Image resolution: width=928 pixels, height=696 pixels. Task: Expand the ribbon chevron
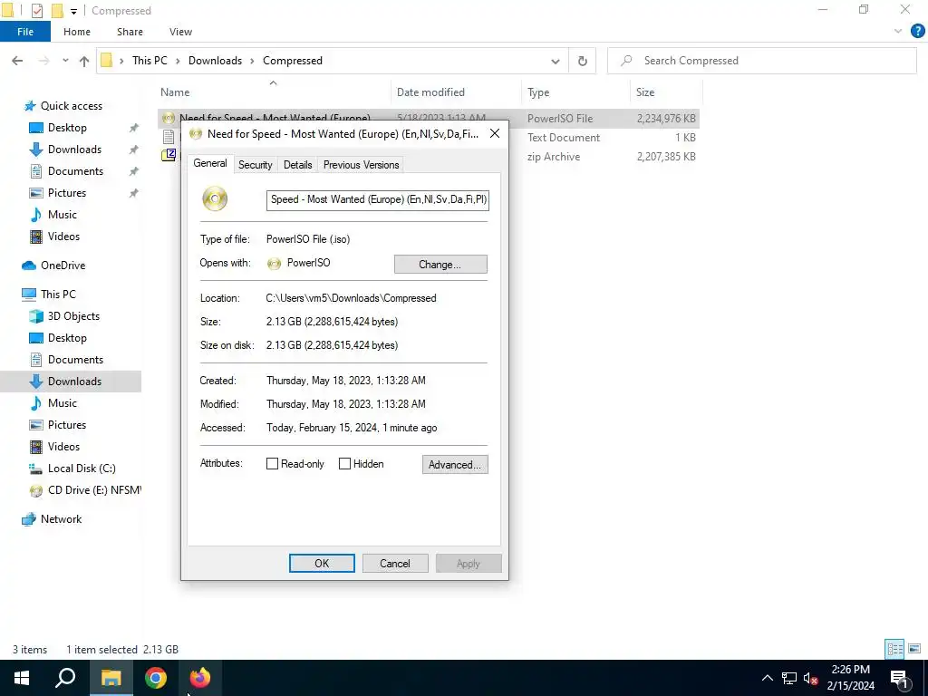coord(898,32)
